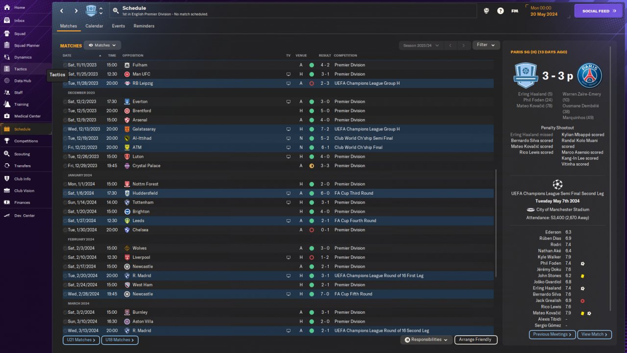Open the Huddersfield FA Cup match
Image resolution: width=627 pixels, height=353 pixels.
pyautogui.click(x=278, y=193)
